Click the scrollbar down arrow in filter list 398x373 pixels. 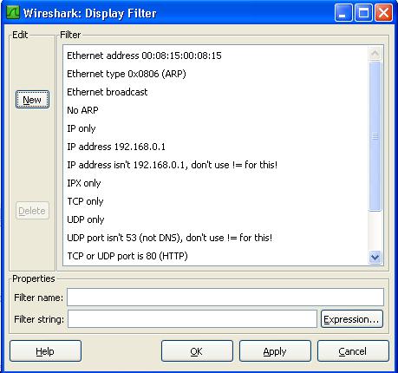pyautogui.click(x=375, y=257)
